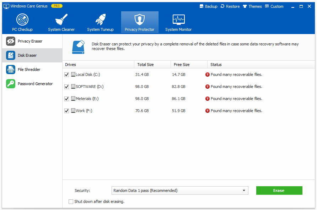The width and height of the screenshot is (317, 210).
Task: Click the Local Disk (C:) drive icon
Action: click(x=73, y=74)
